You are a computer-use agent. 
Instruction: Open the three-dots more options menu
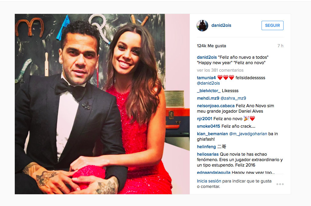280,184
